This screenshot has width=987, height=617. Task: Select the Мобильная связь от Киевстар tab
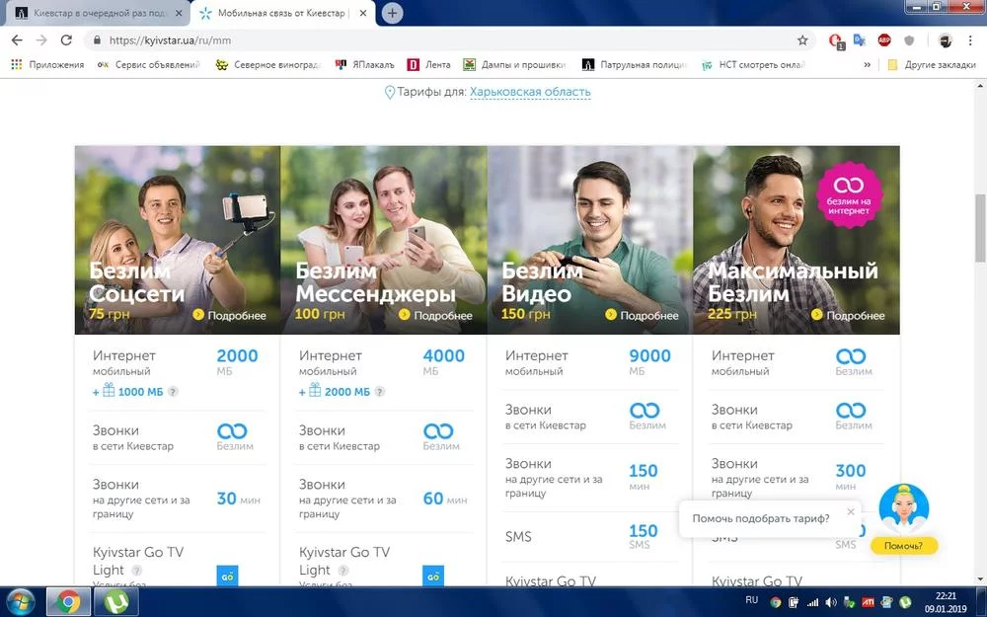tap(281, 13)
